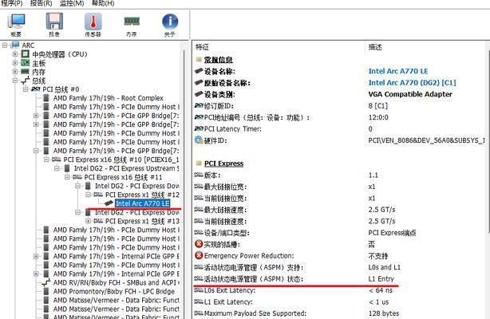Expand PCI Express x1 总线 #13 node
The height and width of the screenshot is (319, 490).
pyautogui.click(x=88, y=221)
